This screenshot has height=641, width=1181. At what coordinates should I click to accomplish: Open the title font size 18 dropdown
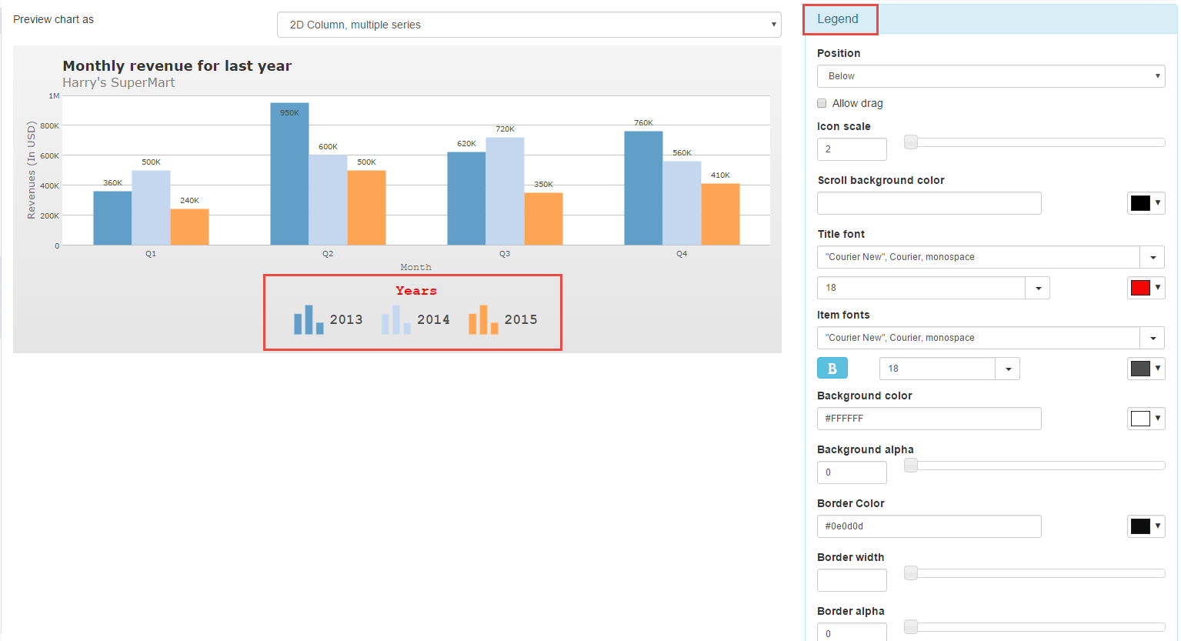point(1037,288)
